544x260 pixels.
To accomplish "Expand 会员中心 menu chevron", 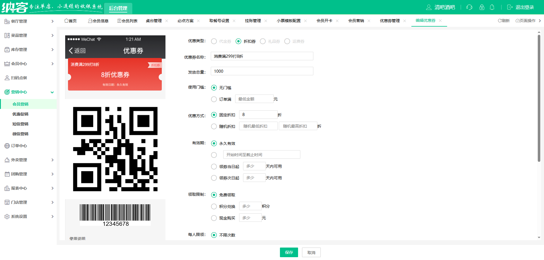I will click(x=52, y=64).
